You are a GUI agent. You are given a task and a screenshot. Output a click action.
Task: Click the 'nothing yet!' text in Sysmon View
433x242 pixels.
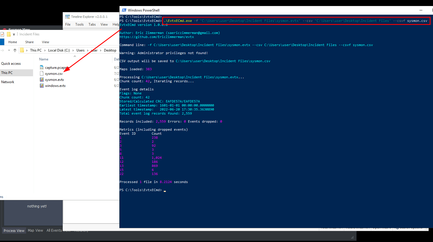tap(37, 206)
